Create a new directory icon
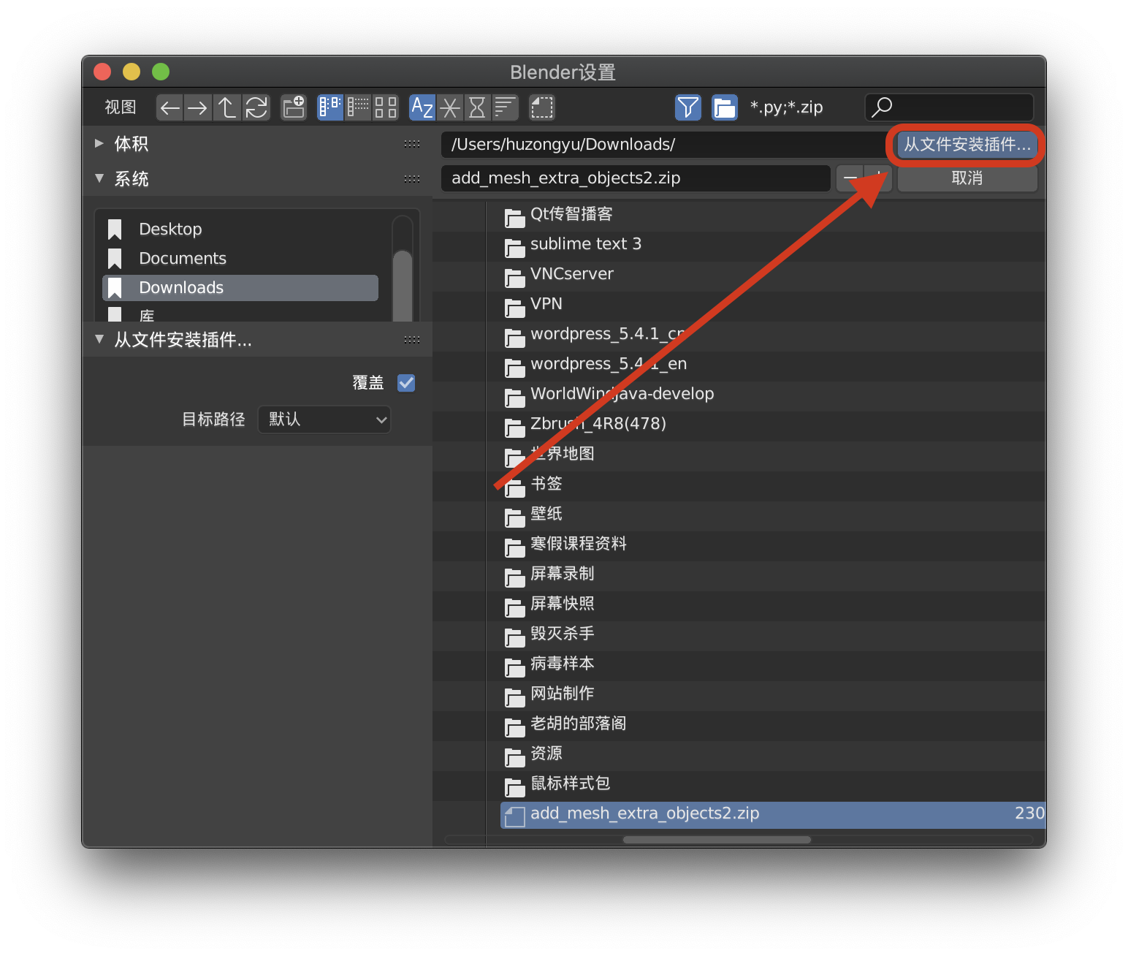This screenshot has width=1128, height=956. click(x=294, y=108)
